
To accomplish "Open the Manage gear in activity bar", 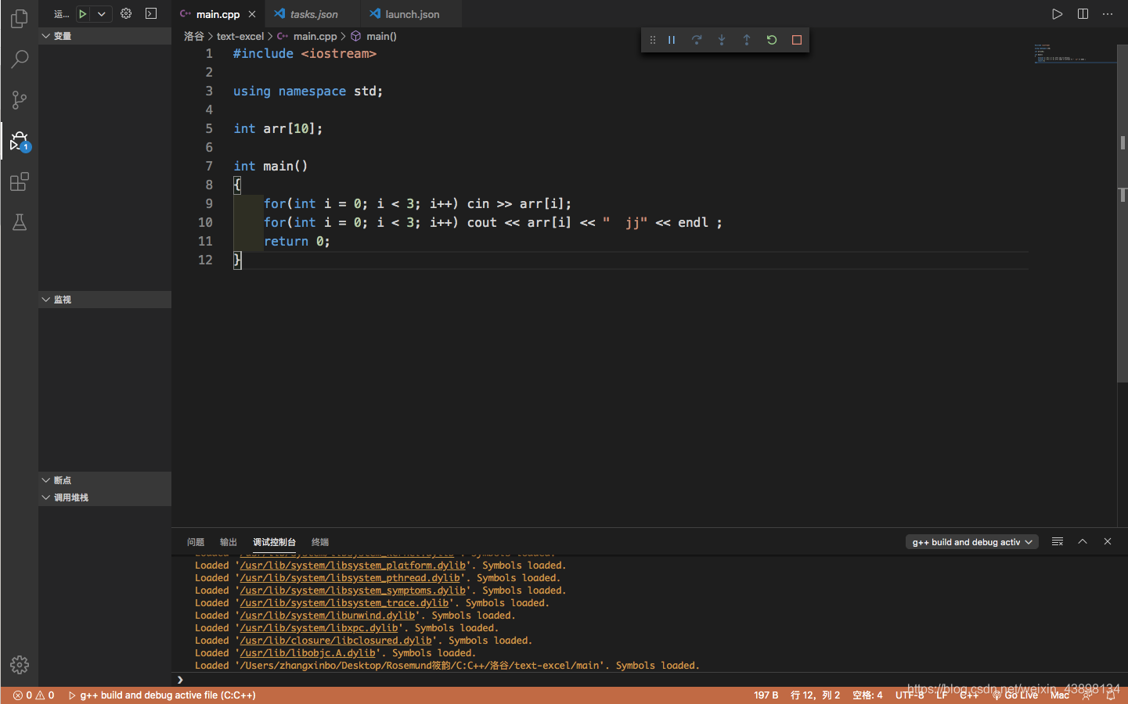I will 20,665.
